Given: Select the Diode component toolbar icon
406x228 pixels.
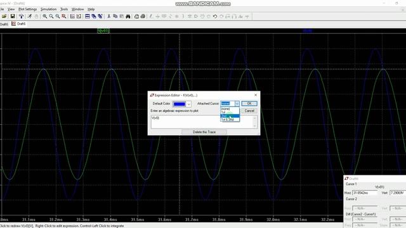Looking at the screenshot, I should [196, 16].
